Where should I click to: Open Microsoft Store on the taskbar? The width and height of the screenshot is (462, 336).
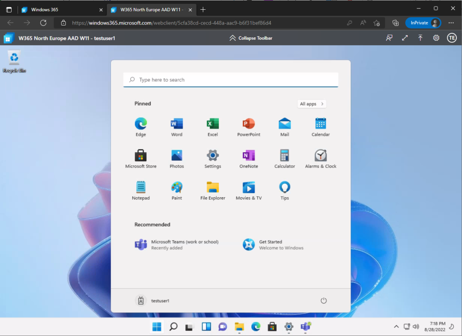[272, 327]
